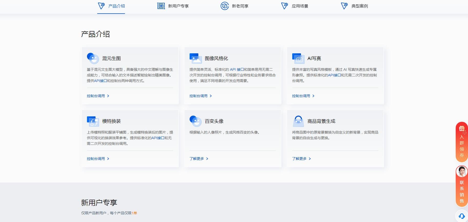Viewport: 468px width, 222px height.
Task: Click the 商品背景生成 shopping bag icon
Action: 298,121
